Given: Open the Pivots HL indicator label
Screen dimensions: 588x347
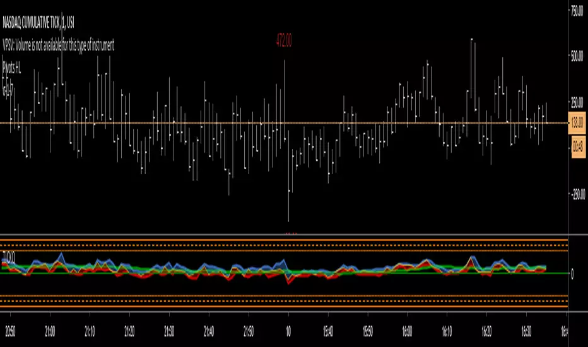Looking at the screenshot, I should (x=11, y=68).
